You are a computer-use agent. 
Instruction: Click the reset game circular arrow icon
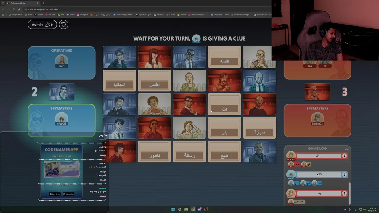point(63,24)
